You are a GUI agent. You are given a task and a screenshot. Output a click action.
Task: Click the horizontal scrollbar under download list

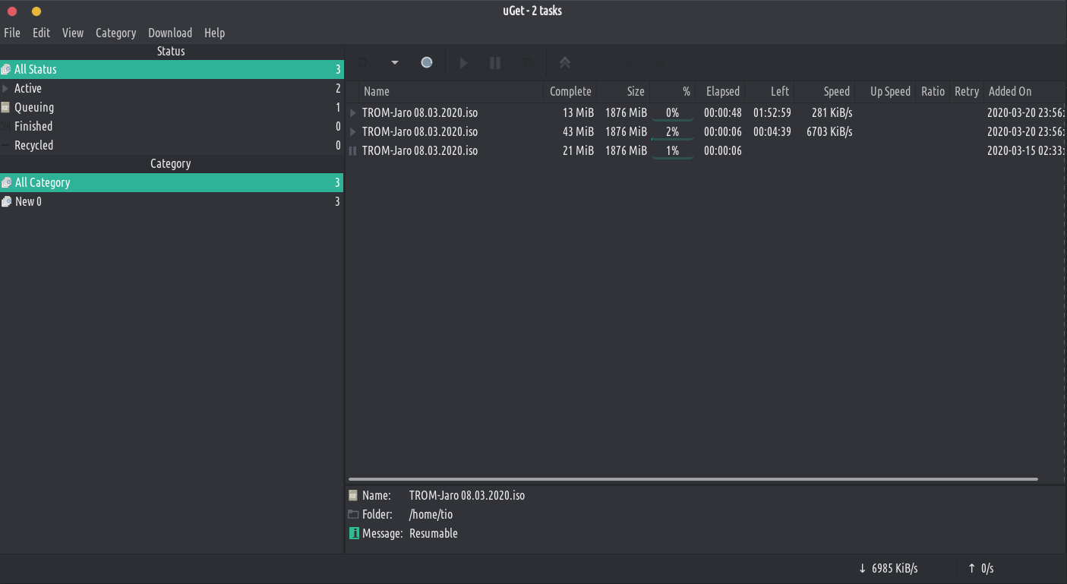pos(693,479)
